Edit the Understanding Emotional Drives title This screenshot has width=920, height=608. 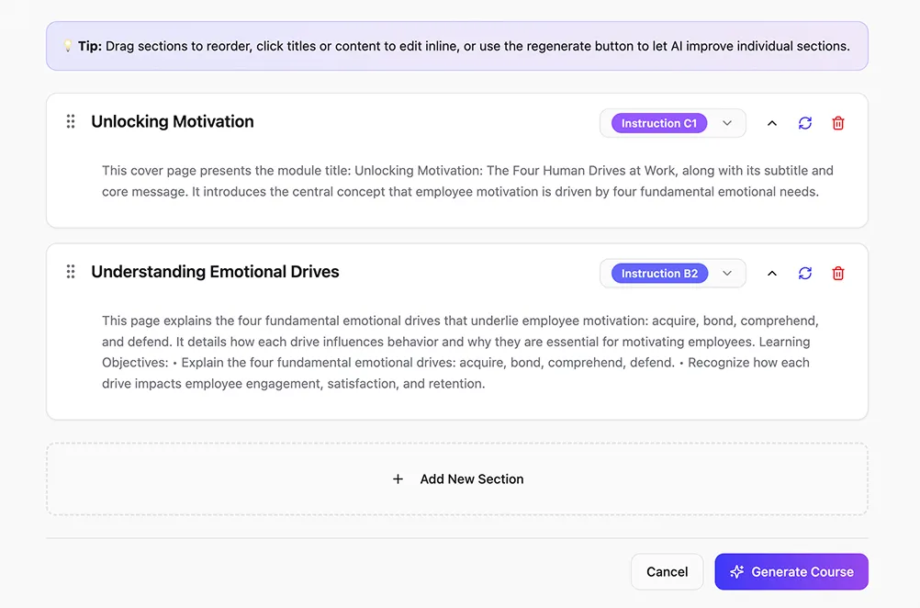[x=215, y=272]
